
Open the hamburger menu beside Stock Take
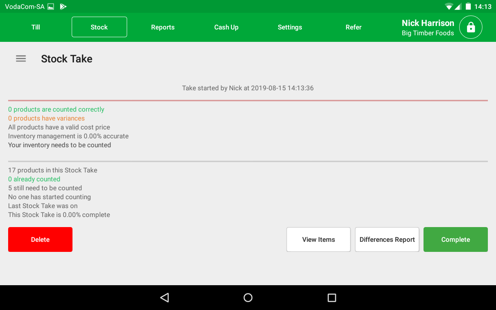click(x=21, y=59)
